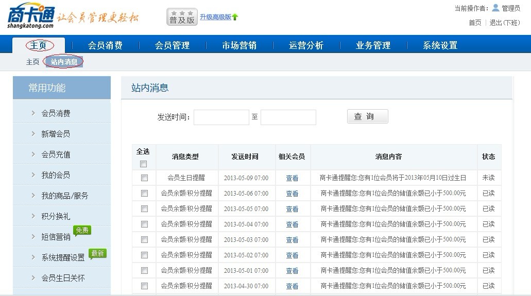
Task: Click the start date 发送时间 input field
Action: point(221,117)
